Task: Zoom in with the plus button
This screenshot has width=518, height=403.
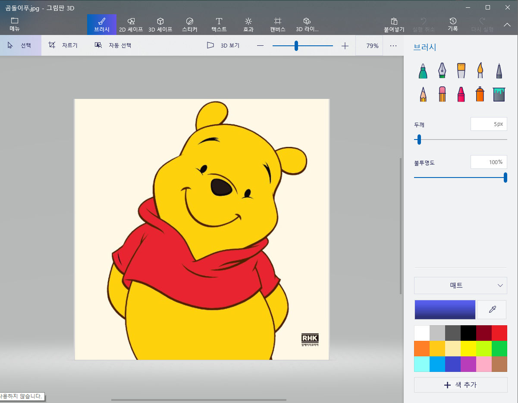Action: pyautogui.click(x=345, y=45)
